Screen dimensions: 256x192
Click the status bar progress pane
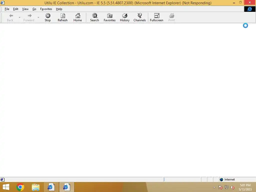coord(182,179)
